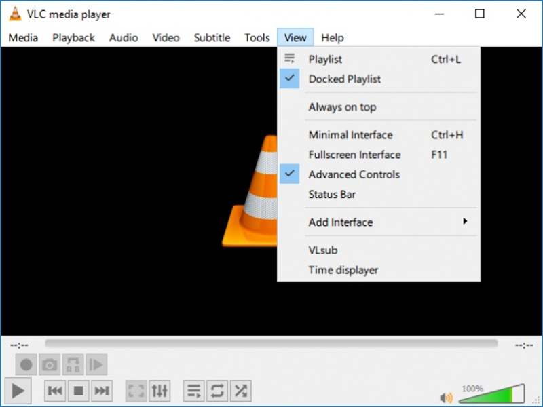Toggle fullscreen video mode

coord(136,390)
